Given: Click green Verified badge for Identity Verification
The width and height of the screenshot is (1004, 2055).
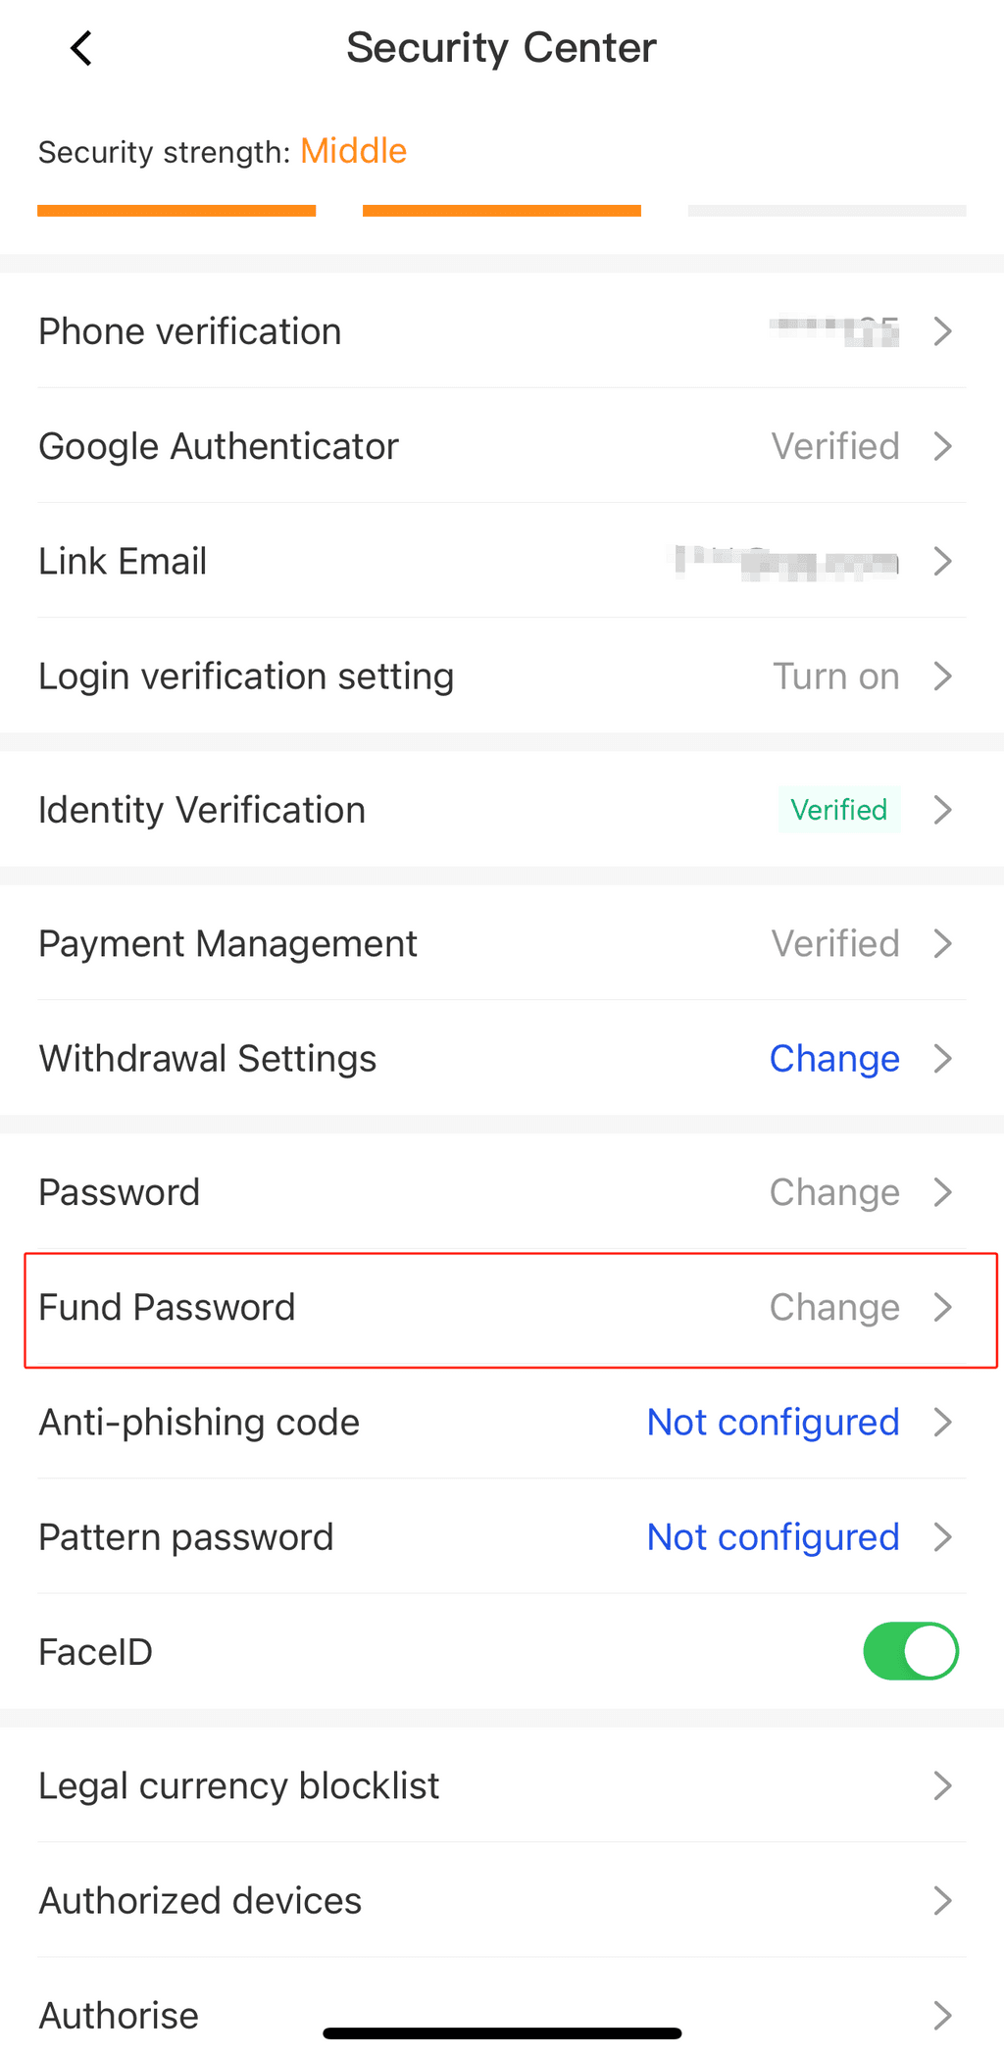Looking at the screenshot, I should coord(838,810).
